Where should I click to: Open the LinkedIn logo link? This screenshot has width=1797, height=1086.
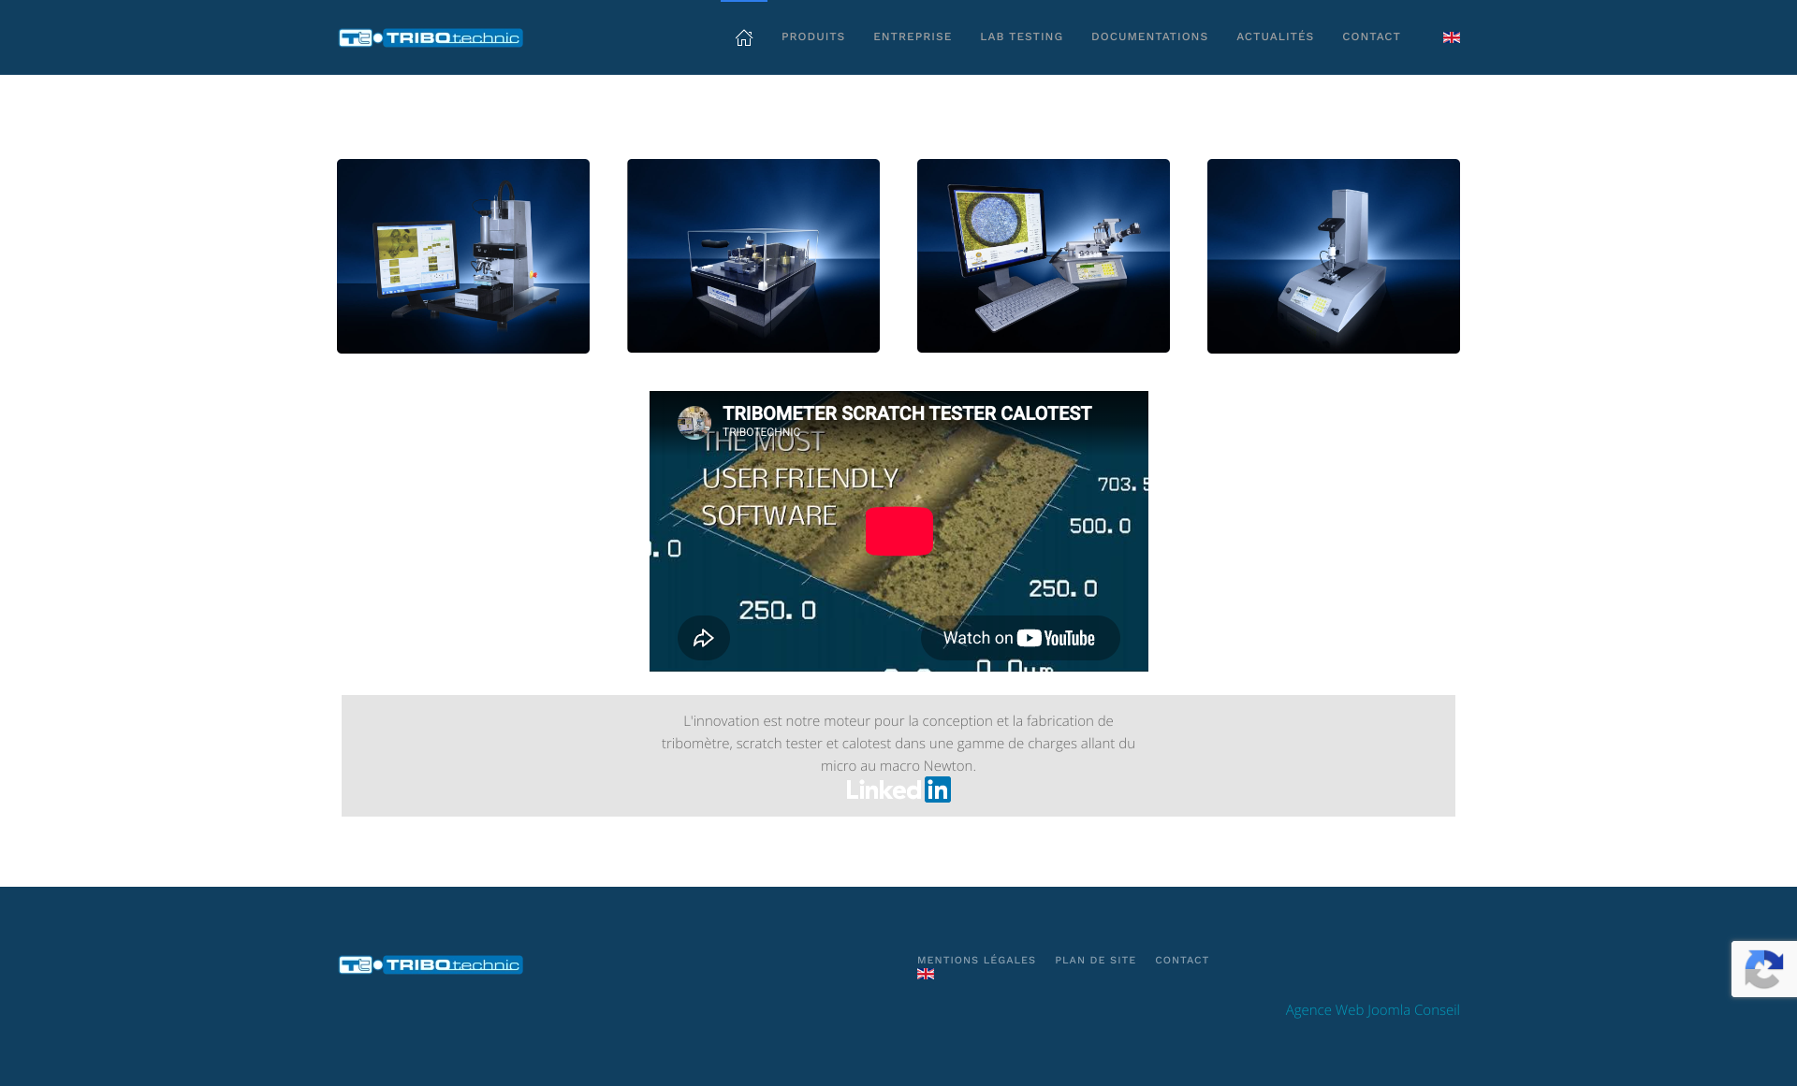pyautogui.click(x=898, y=789)
